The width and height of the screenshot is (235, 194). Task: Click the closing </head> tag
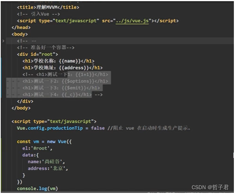(21, 28)
